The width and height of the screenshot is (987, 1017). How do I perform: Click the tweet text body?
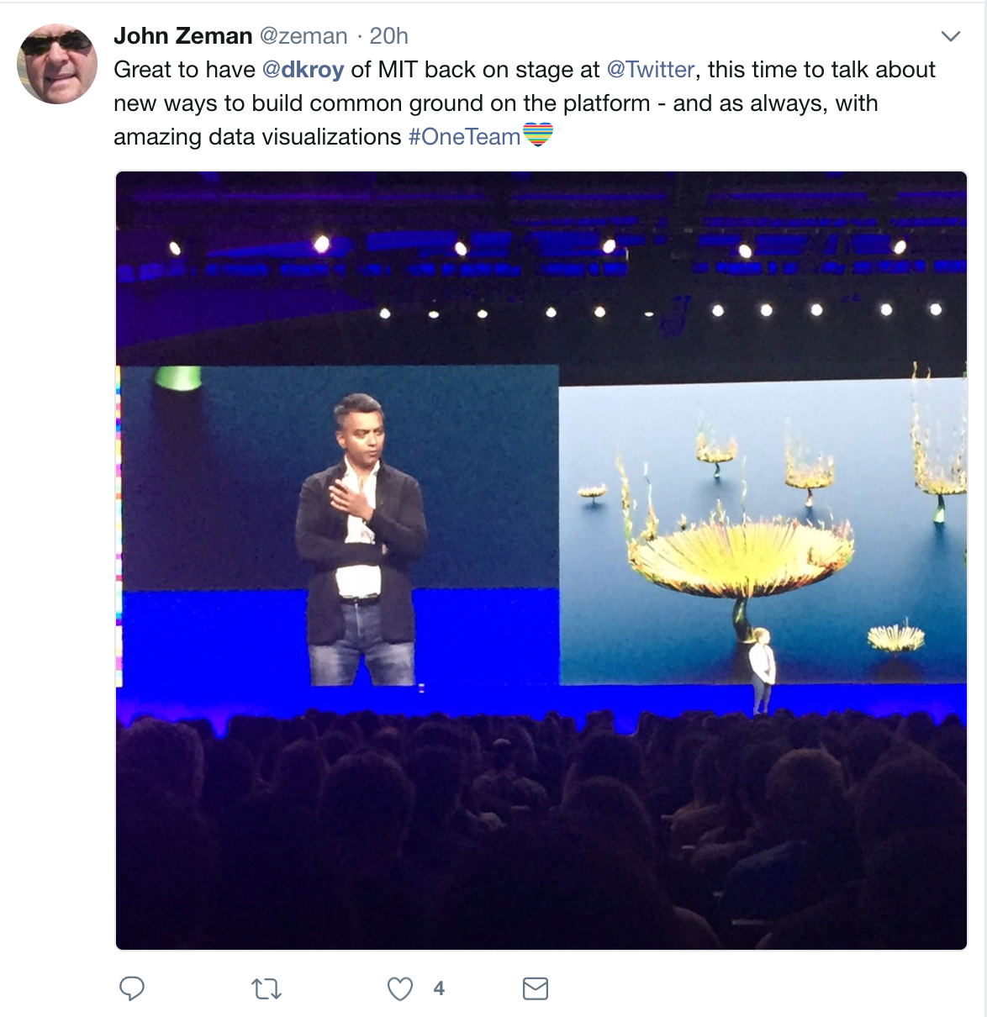coord(525,103)
